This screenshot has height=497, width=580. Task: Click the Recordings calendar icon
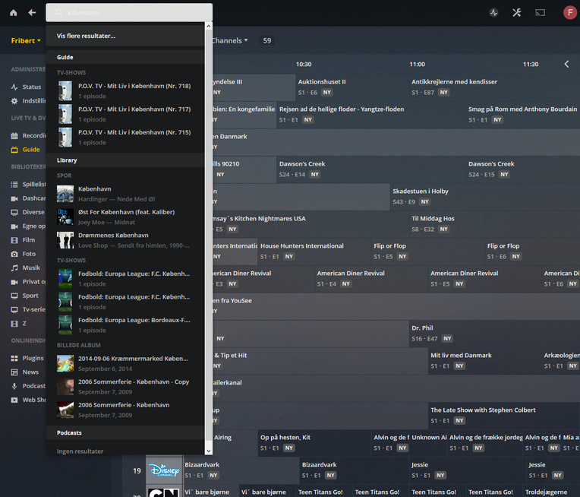[14, 135]
